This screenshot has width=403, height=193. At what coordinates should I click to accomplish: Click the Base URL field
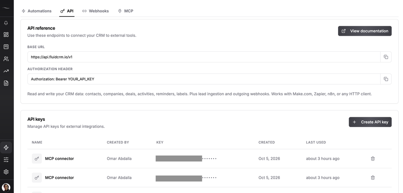pyautogui.click(x=204, y=57)
